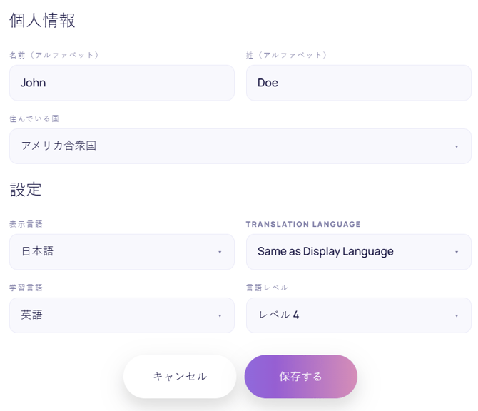The height and width of the screenshot is (411, 478).
Task: Click the arrow icon in the 日本語 selector
Action: point(220,252)
